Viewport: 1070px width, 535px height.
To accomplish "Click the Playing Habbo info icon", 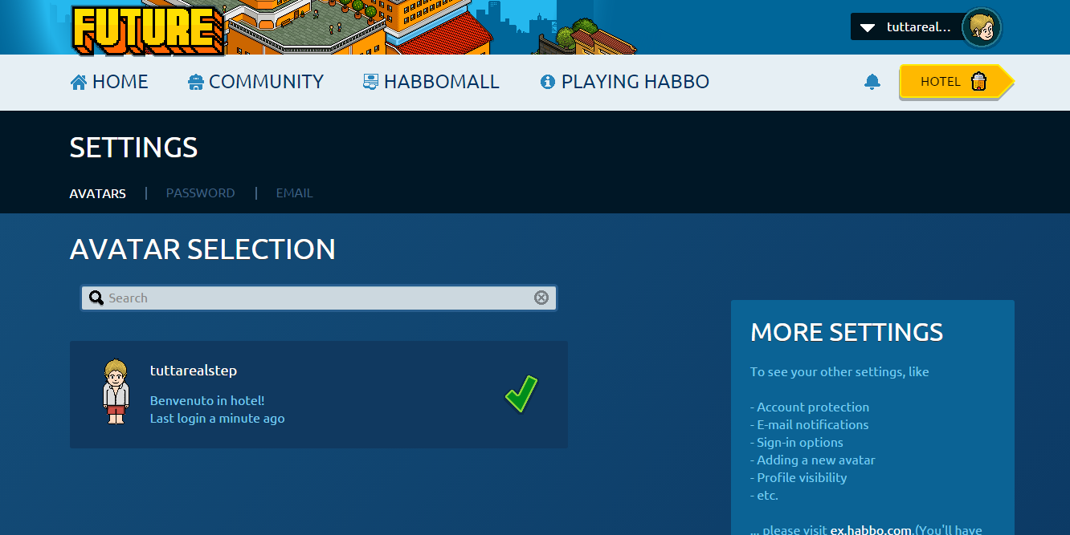I will coord(547,80).
